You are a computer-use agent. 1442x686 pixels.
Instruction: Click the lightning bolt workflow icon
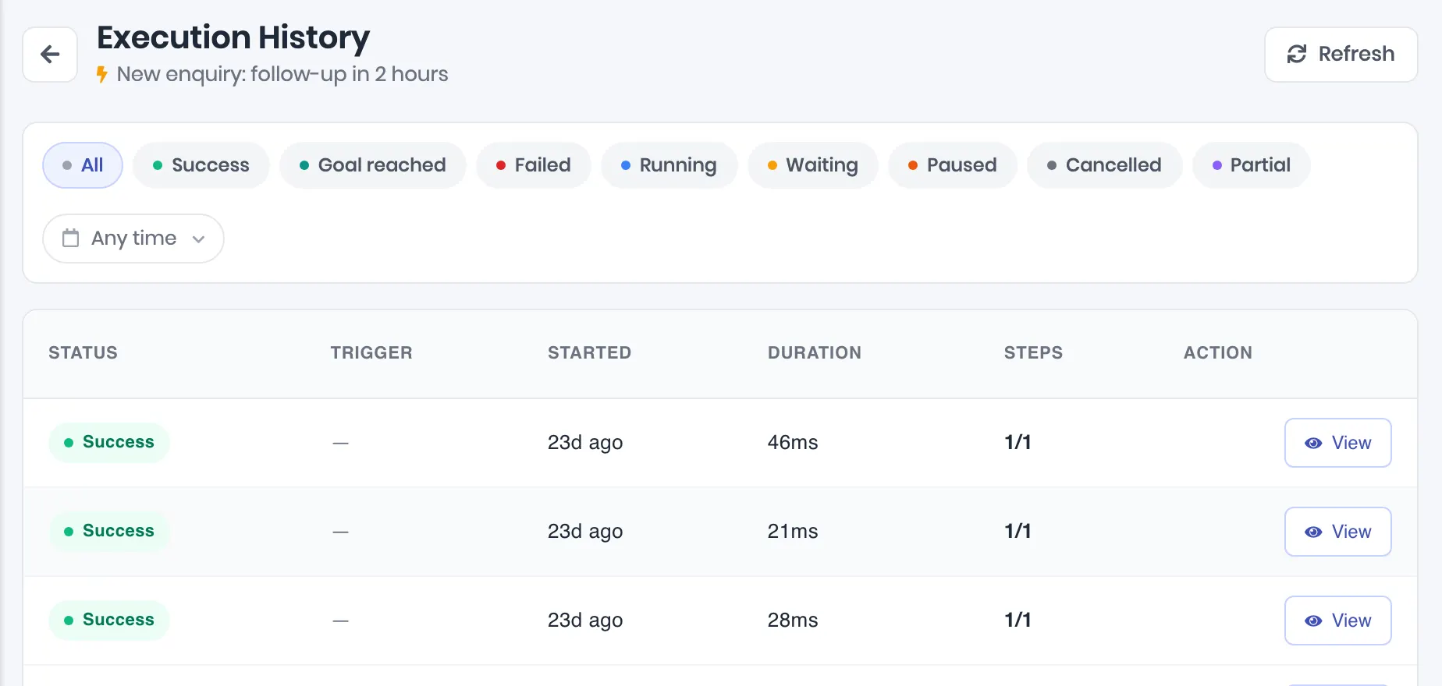[x=101, y=74]
